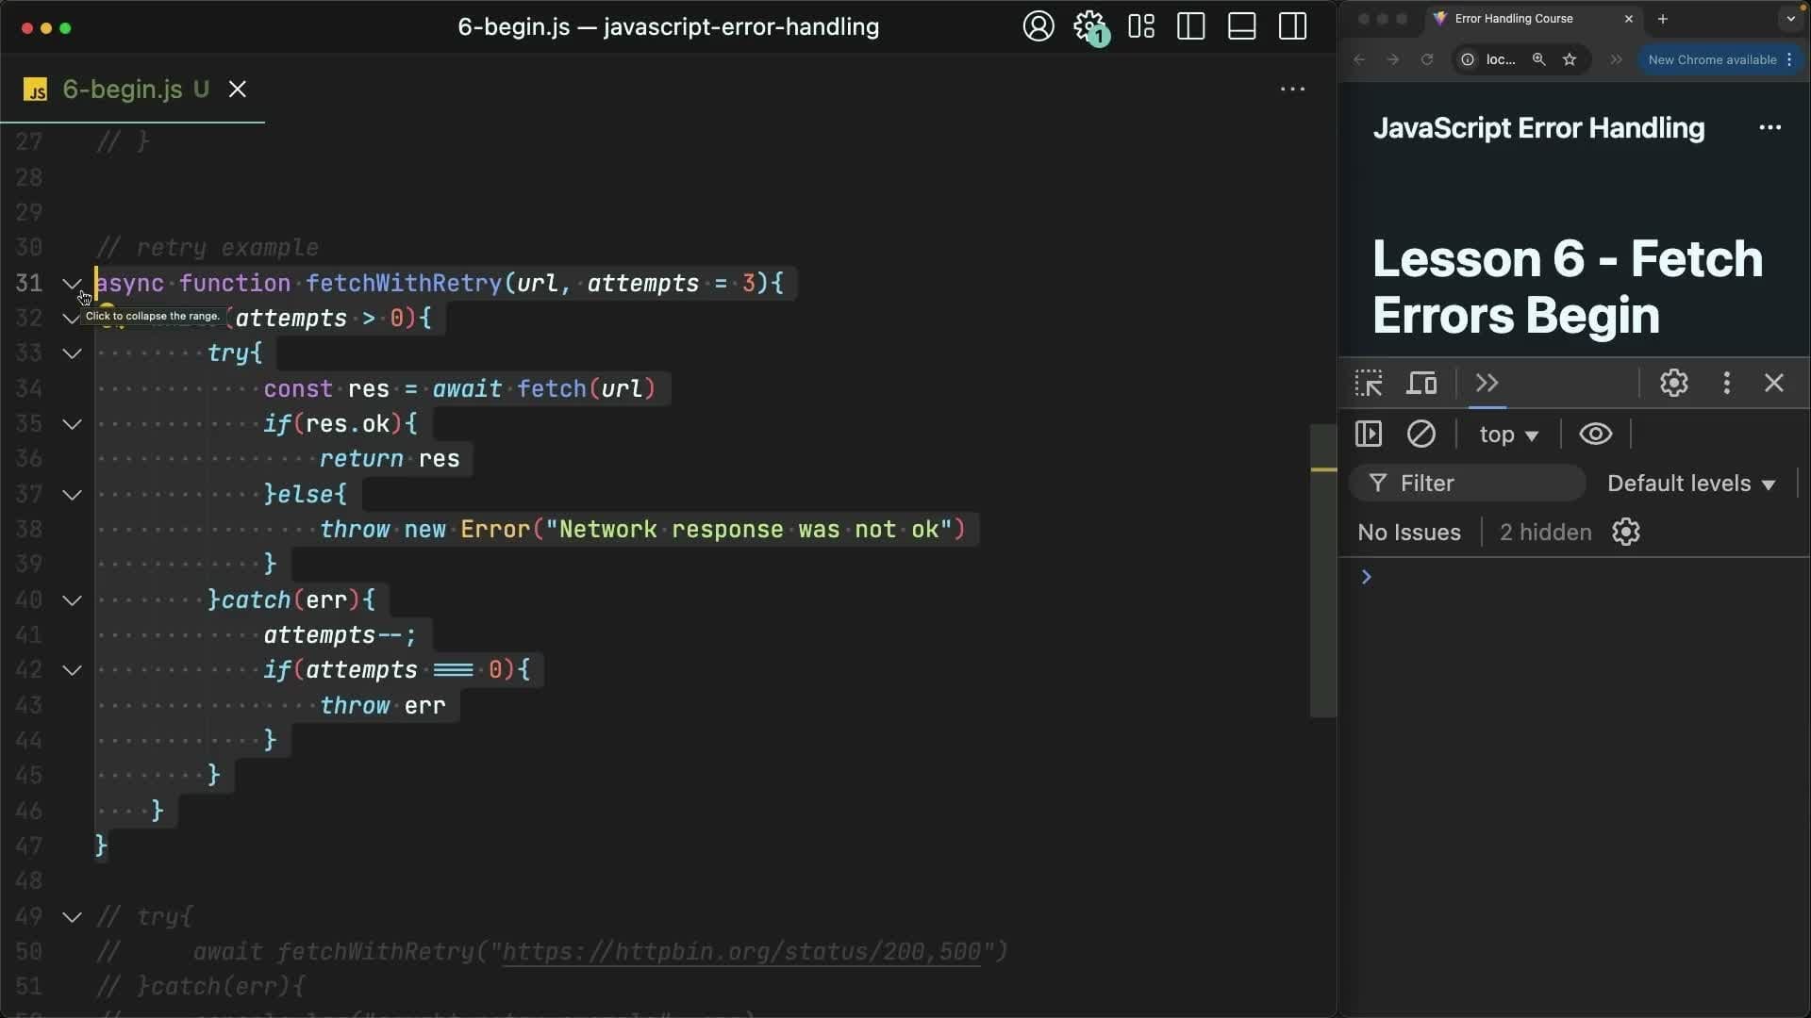Click the DevTools inspect element icon
The height and width of the screenshot is (1018, 1811).
tap(1369, 383)
